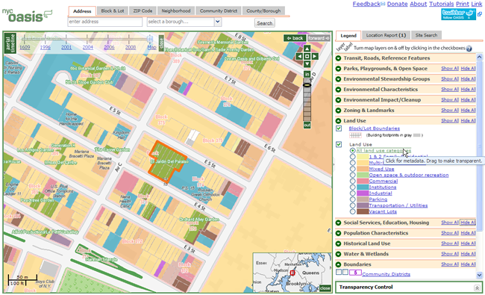Click the enter address input field
This screenshot has height=295, width=485.
(x=105, y=22)
